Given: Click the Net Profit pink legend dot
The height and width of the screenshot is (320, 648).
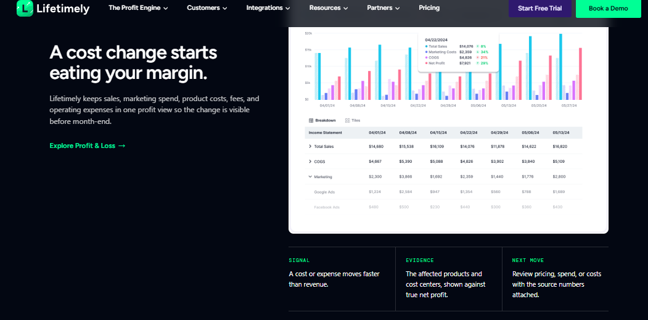Looking at the screenshot, I should [426, 64].
